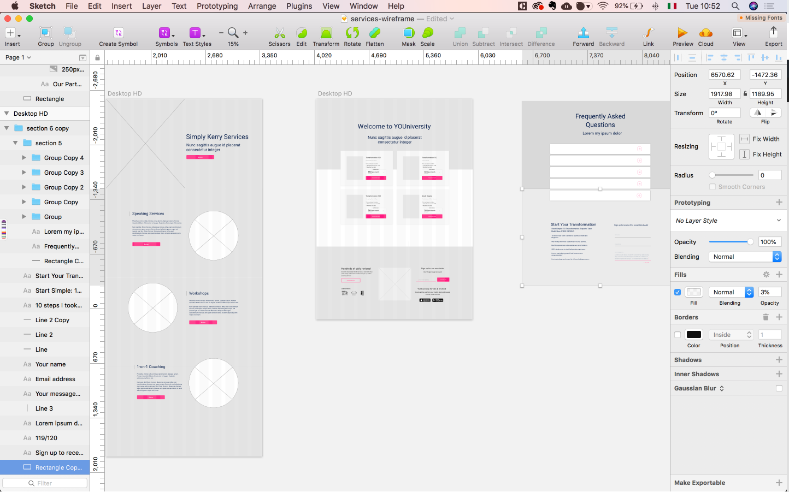Open the Arrange menu

click(262, 6)
